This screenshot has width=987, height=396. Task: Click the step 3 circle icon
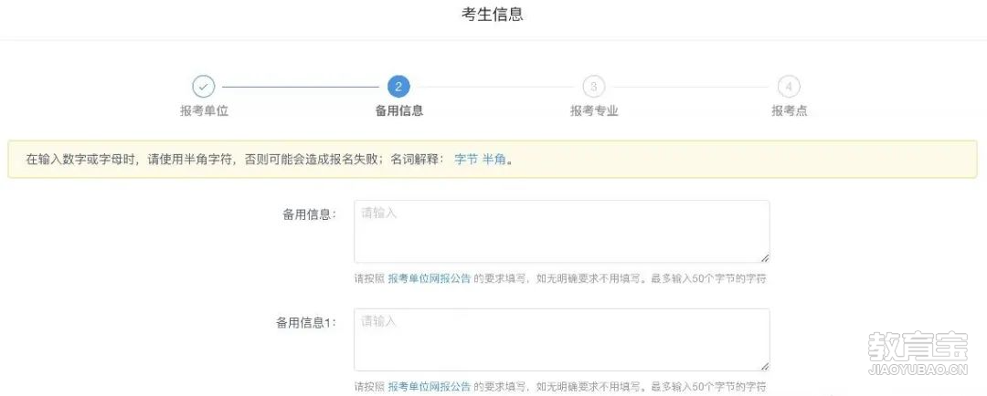click(x=594, y=87)
